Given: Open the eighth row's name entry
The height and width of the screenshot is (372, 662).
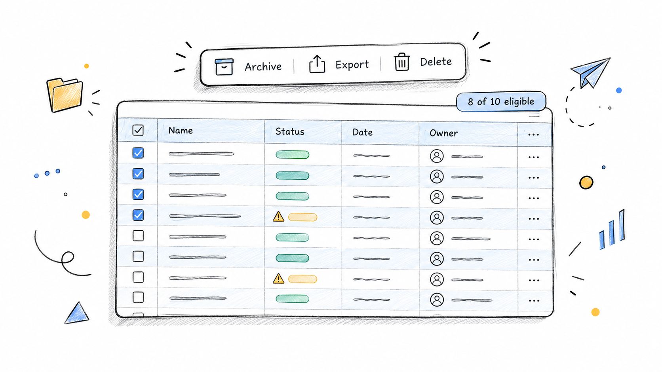Looking at the screenshot, I should 198,298.
